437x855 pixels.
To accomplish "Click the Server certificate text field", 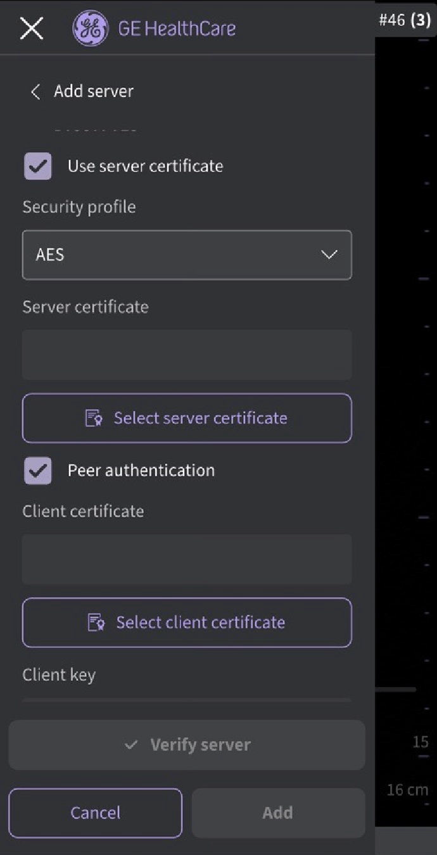I will (187, 355).
